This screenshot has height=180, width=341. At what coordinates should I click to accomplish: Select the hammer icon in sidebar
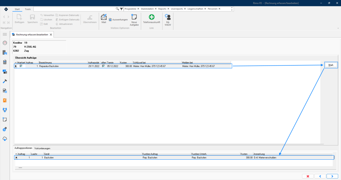click(x=5, y=81)
